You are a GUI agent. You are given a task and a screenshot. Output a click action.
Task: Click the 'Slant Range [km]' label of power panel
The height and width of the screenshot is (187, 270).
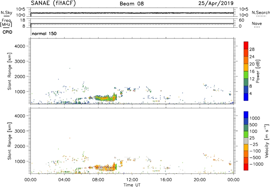pyautogui.click(x=9, y=71)
